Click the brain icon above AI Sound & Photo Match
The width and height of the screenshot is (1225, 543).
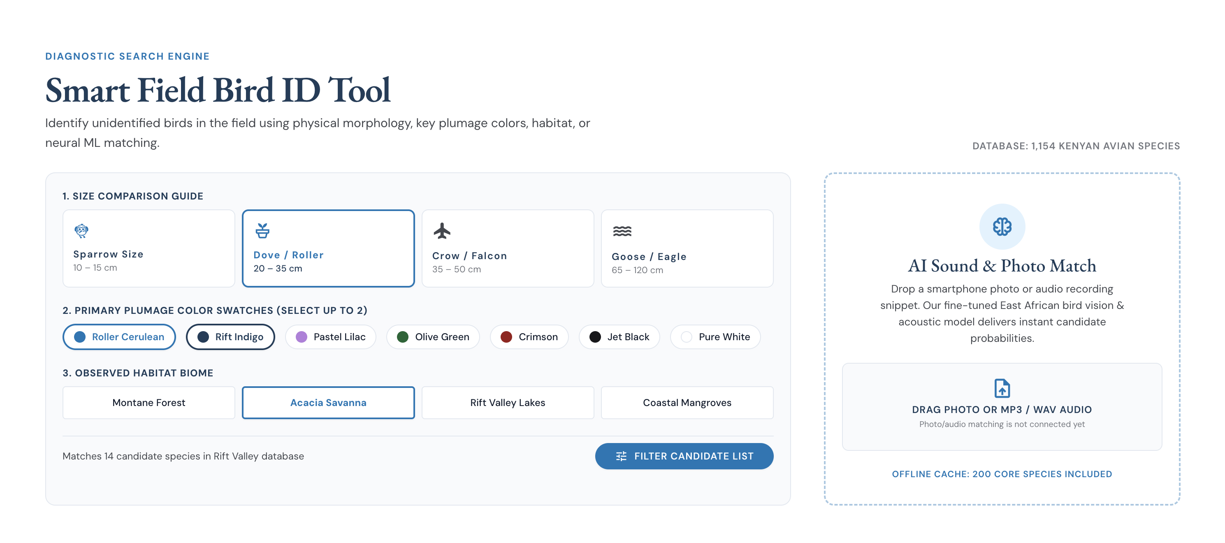(x=1002, y=226)
